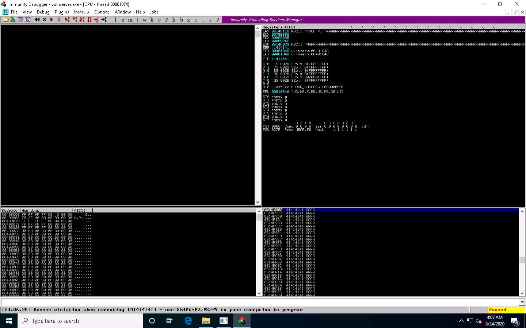Run program with the red play icon

pyautogui.click(x=52, y=20)
